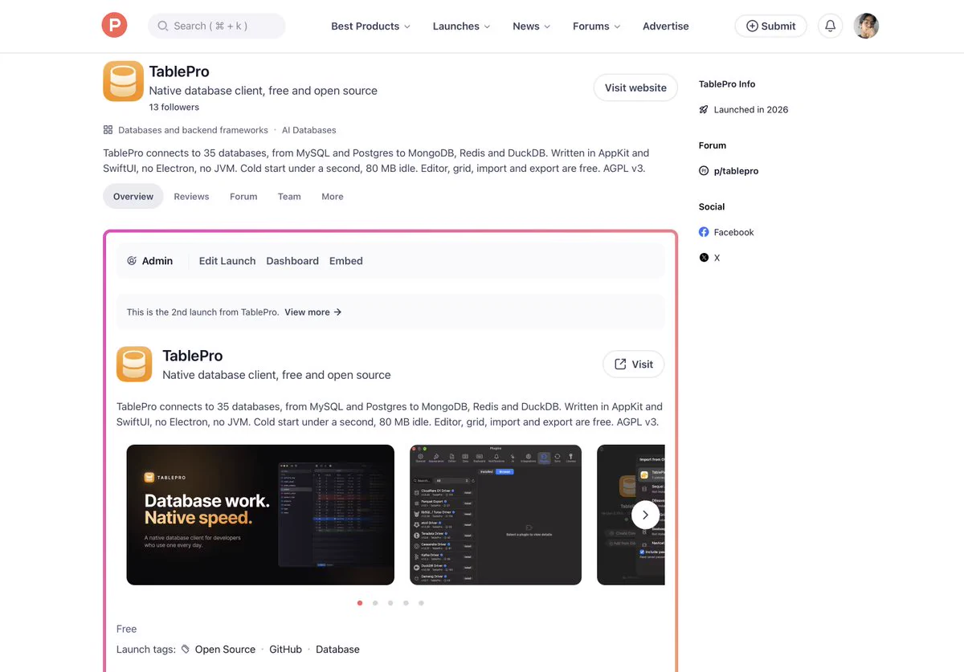Open the Plugins window screenshot thumbnail
Image resolution: width=964 pixels, height=672 pixels.
pos(496,515)
